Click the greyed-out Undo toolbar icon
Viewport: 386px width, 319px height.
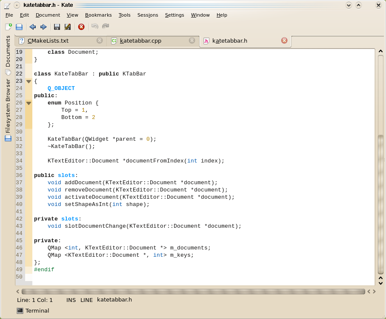[95, 26]
